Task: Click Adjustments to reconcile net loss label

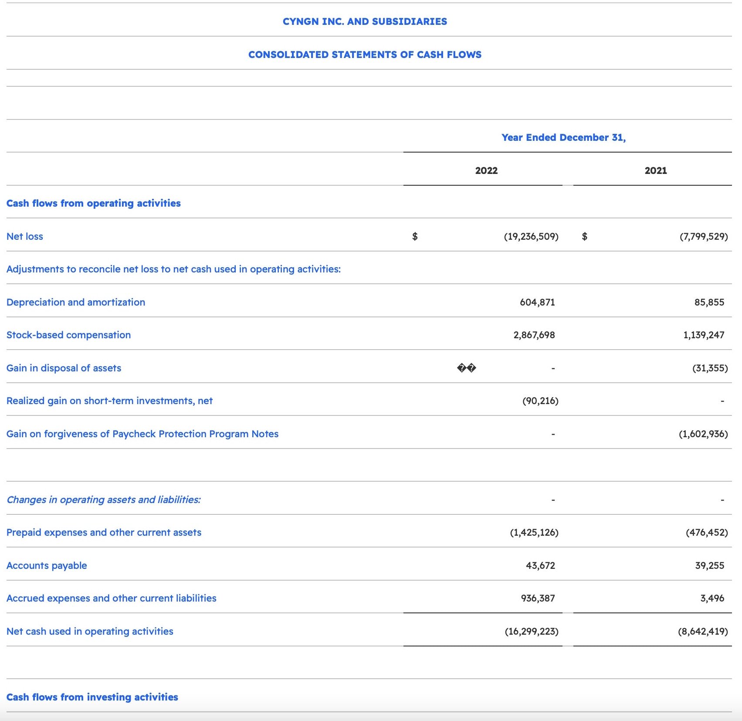Action: (x=173, y=269)
